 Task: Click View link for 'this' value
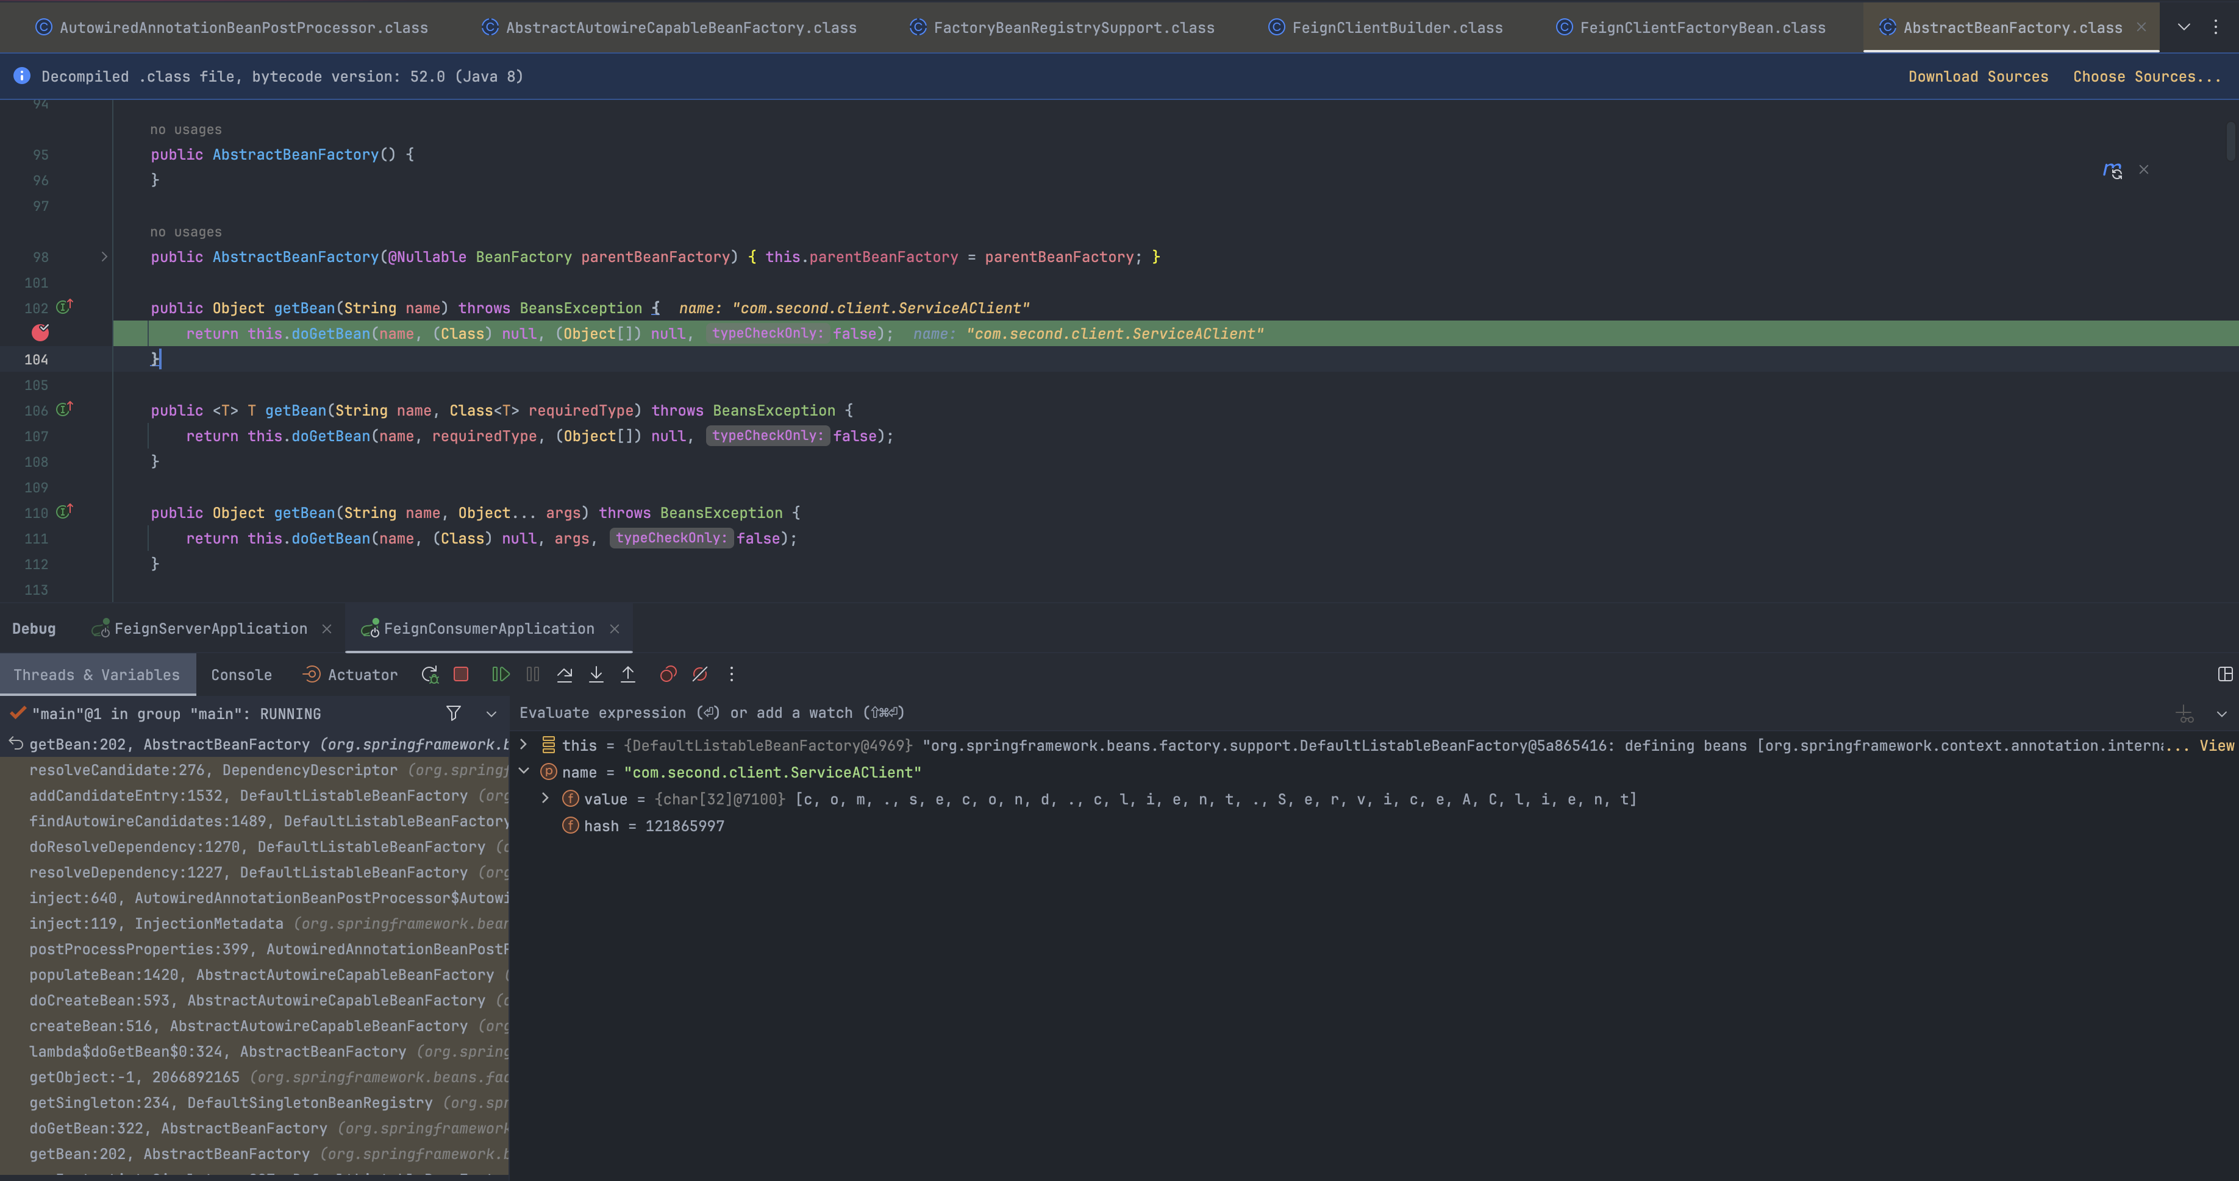coord(2216,745)
